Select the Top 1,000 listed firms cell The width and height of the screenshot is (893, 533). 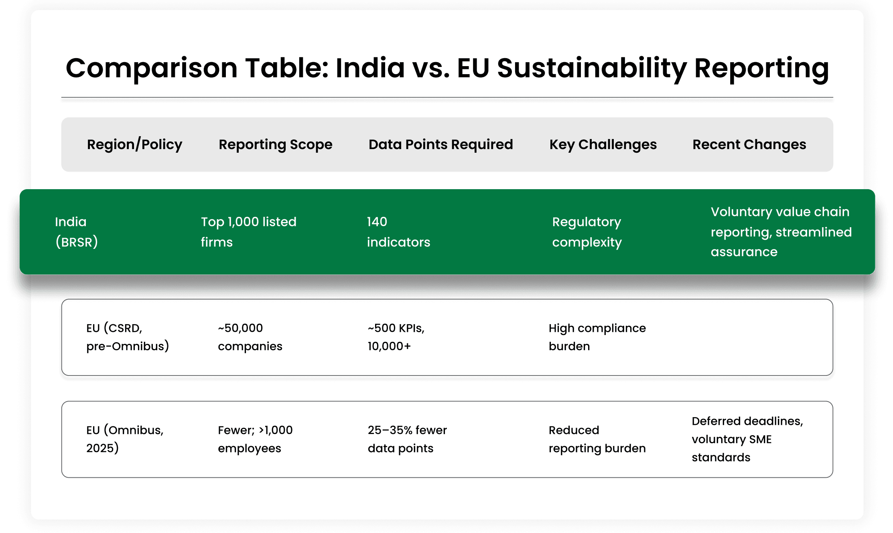pos(248,232)
